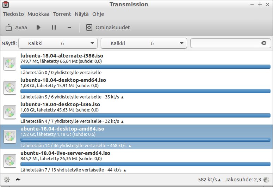Click disc icon of lubuntu-18.04-desktop-amd64.iso
Viewport: 273px width, 187px height.
(x=10, y=88)
